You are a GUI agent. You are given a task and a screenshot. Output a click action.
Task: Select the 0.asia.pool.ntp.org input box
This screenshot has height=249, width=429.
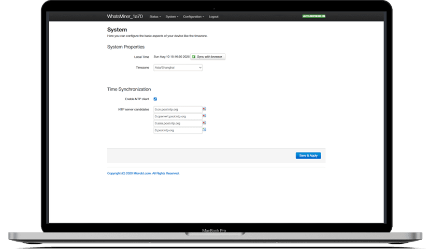(177, 123)
